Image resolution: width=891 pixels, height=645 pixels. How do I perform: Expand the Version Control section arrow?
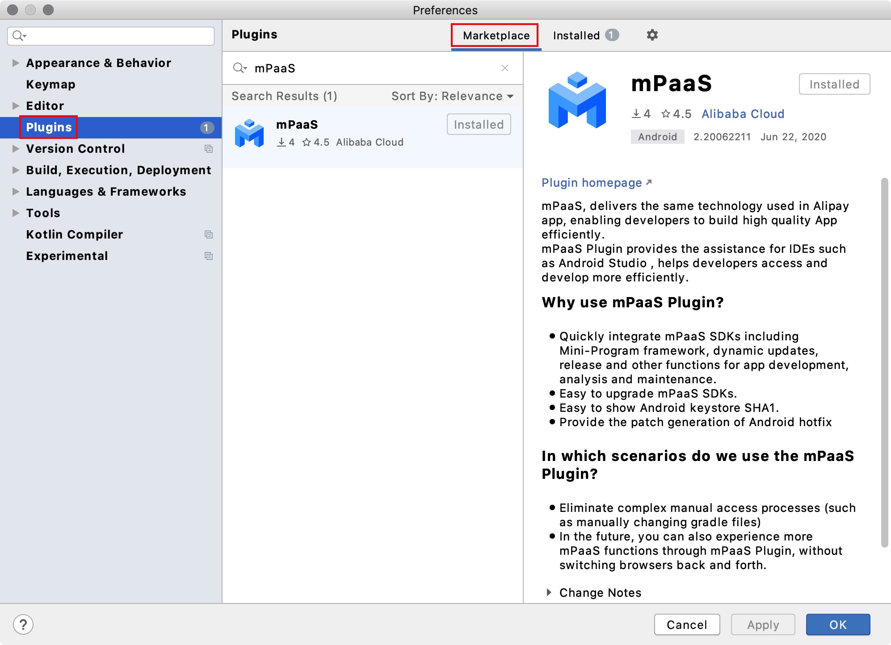pos(16,149)
